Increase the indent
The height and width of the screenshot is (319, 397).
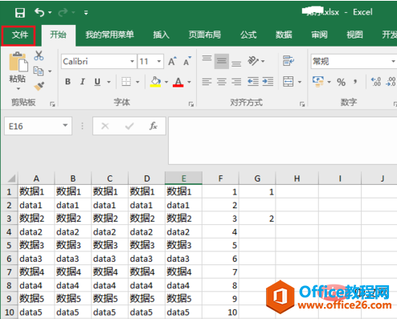pyautogui.click(x=268, y=81)
